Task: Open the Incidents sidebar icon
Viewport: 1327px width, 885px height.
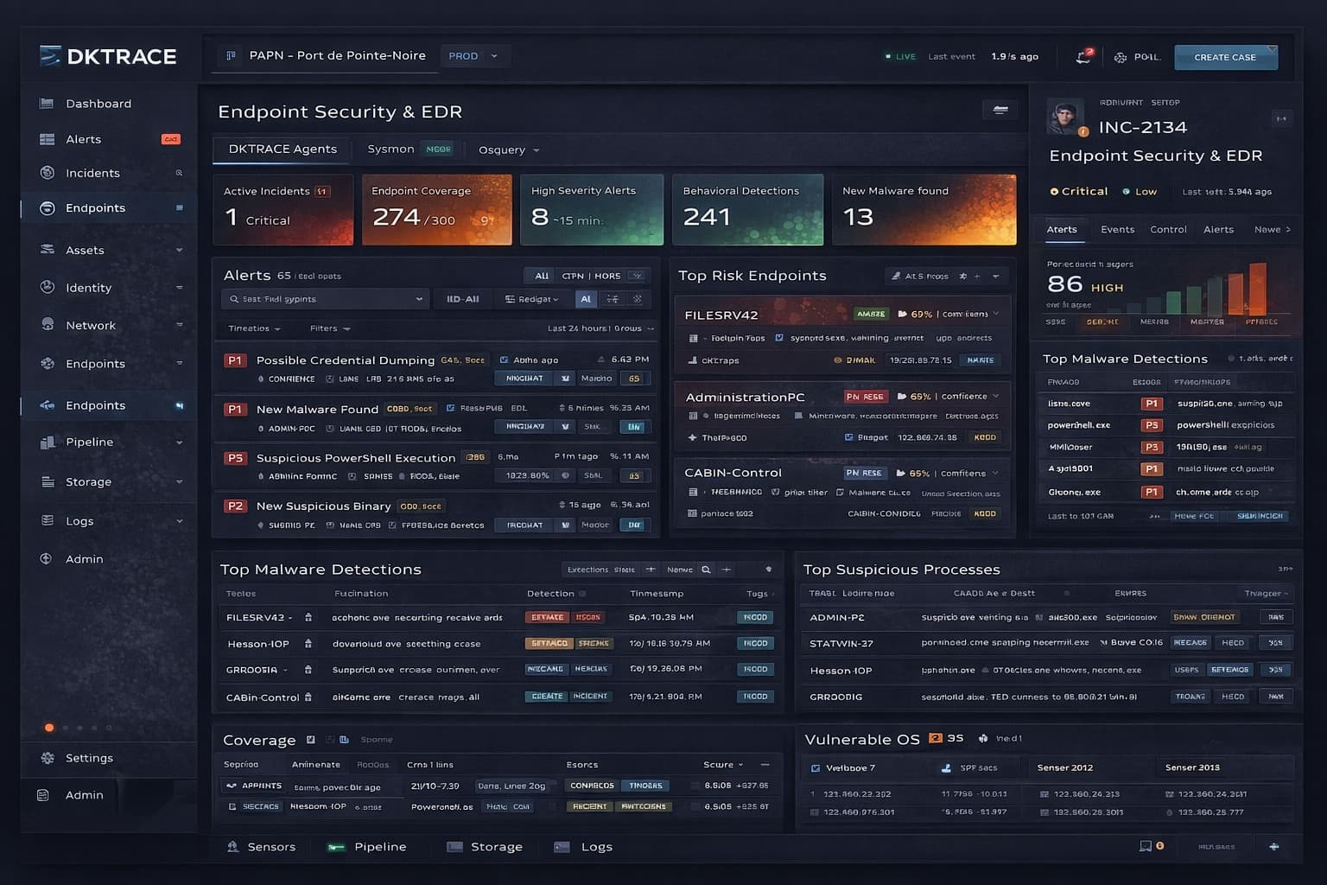Action: pos(48,173)
